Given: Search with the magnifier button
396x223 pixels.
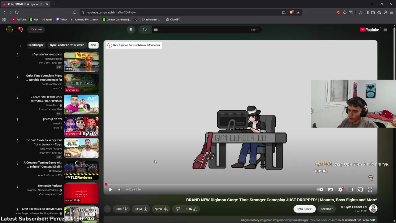Looking at the screenshot, I should pyautogui.click(x=145, y=29).
